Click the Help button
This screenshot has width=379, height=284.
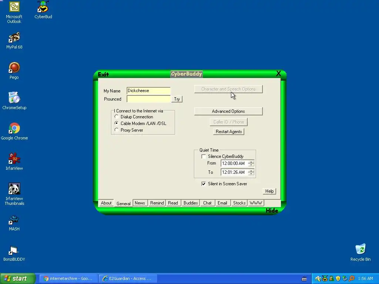click(x=269, y=191)
